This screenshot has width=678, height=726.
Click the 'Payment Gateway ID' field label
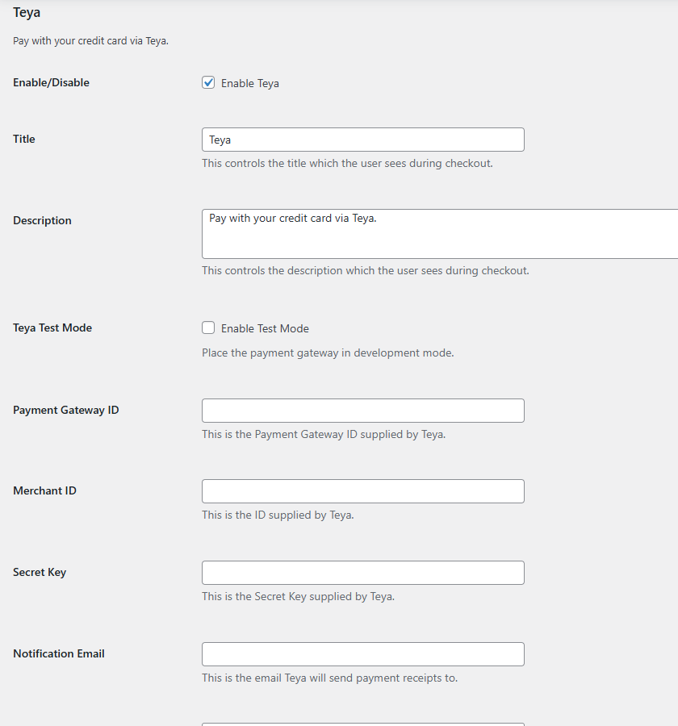66,410
